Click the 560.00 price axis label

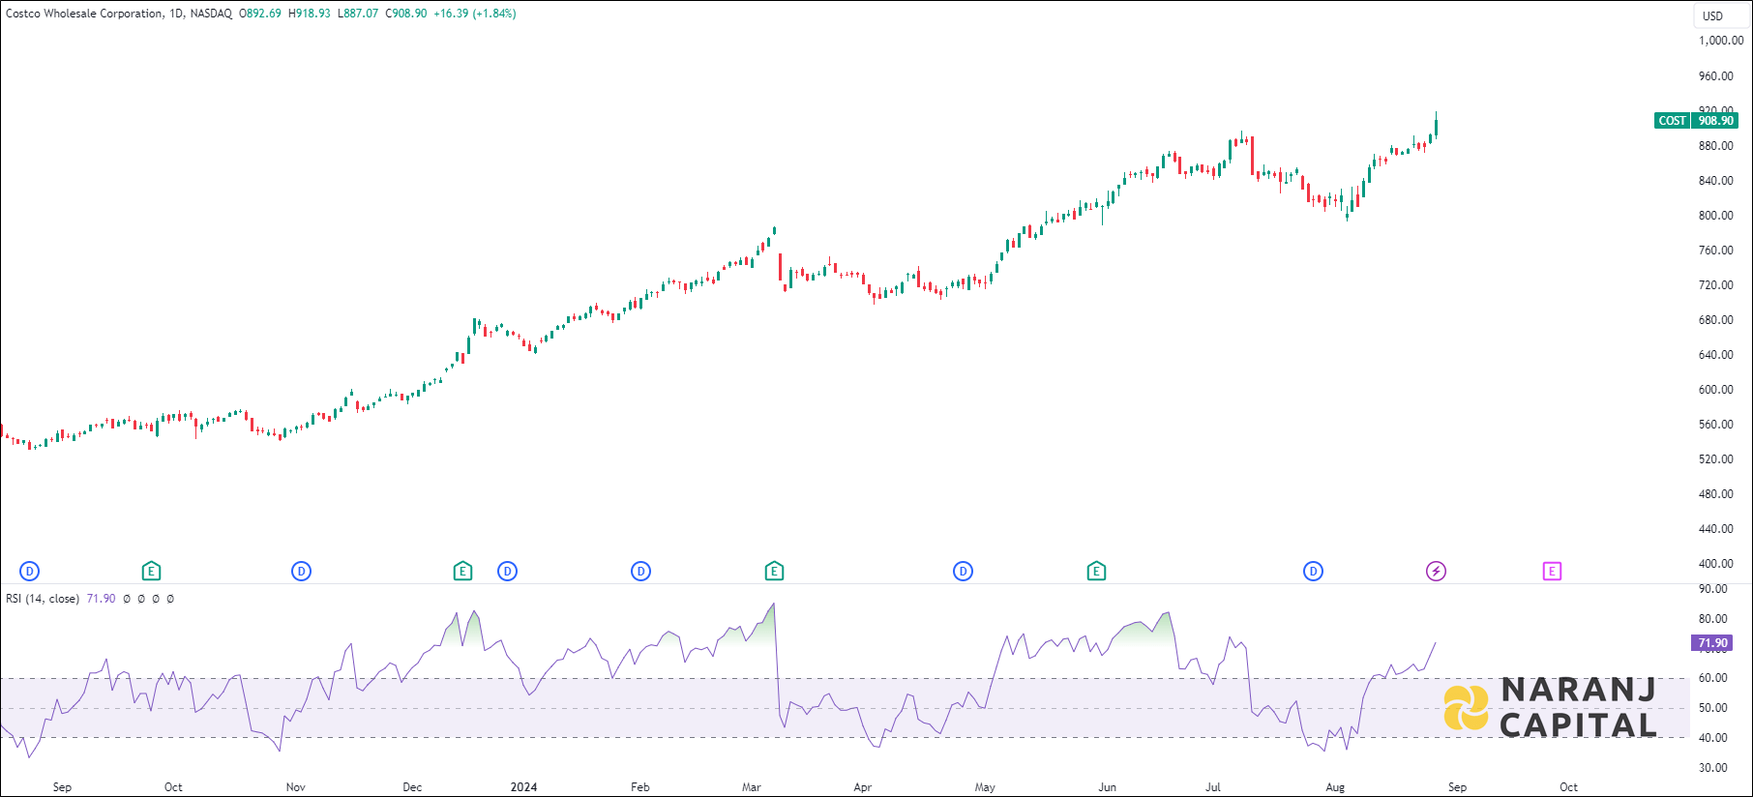pos(1716,425)
